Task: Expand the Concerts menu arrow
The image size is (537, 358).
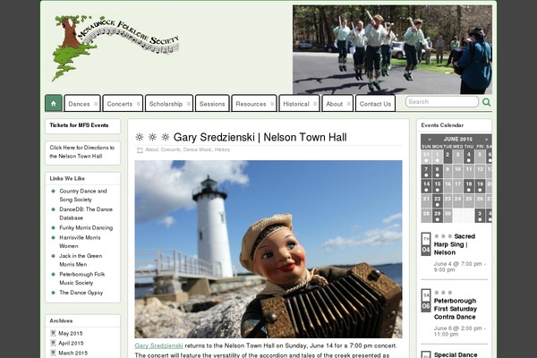Action: [x=139, y=104]
